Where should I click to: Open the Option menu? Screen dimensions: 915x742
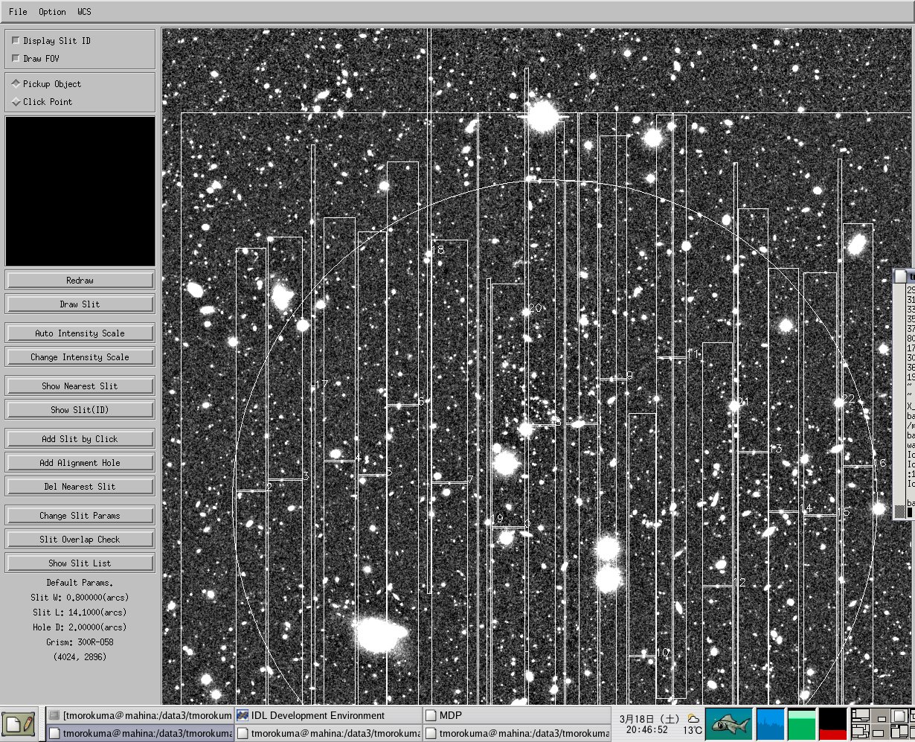pos(52,12)
